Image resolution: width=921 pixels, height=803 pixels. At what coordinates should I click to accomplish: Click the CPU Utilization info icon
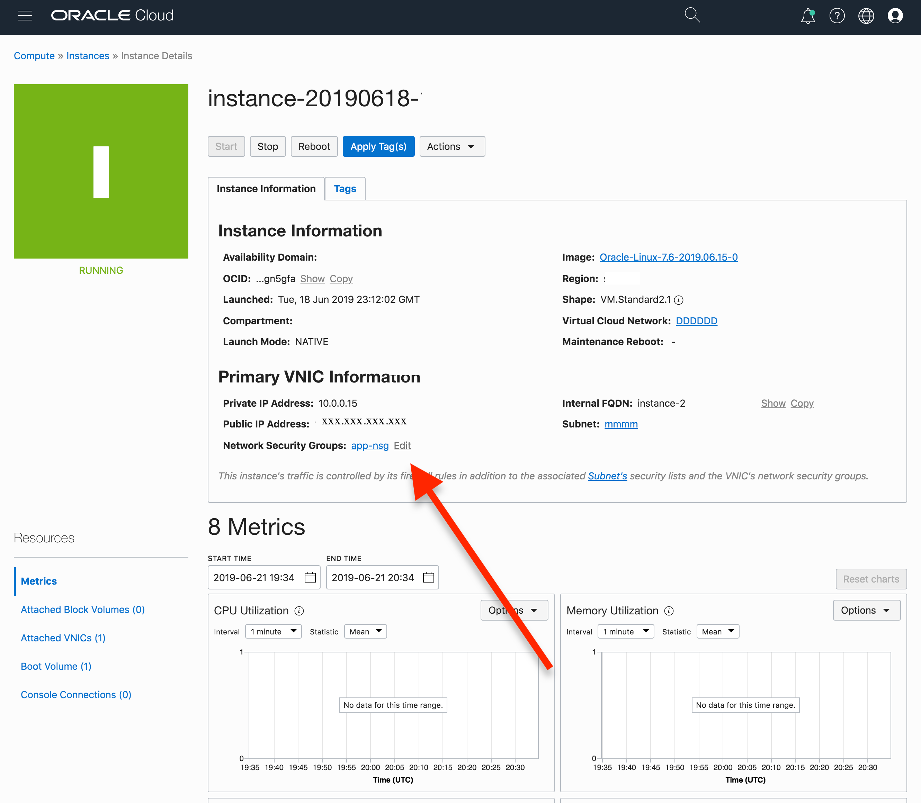(x=299, y=611)
